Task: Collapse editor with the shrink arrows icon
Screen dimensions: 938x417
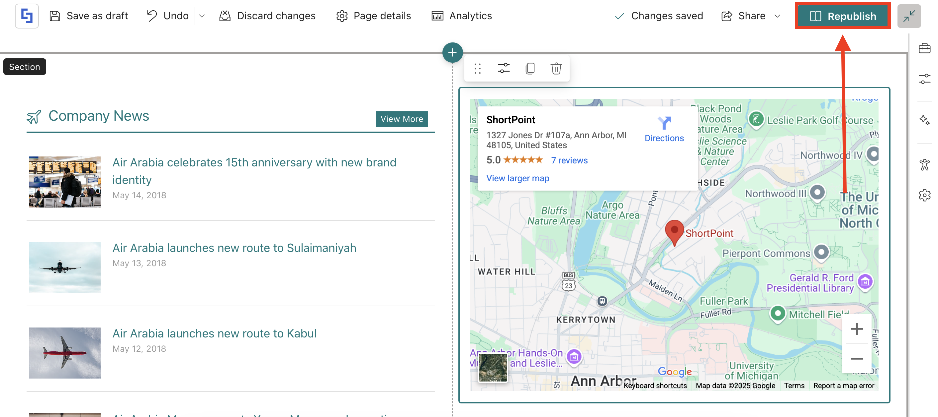Action: click(909, 16)
